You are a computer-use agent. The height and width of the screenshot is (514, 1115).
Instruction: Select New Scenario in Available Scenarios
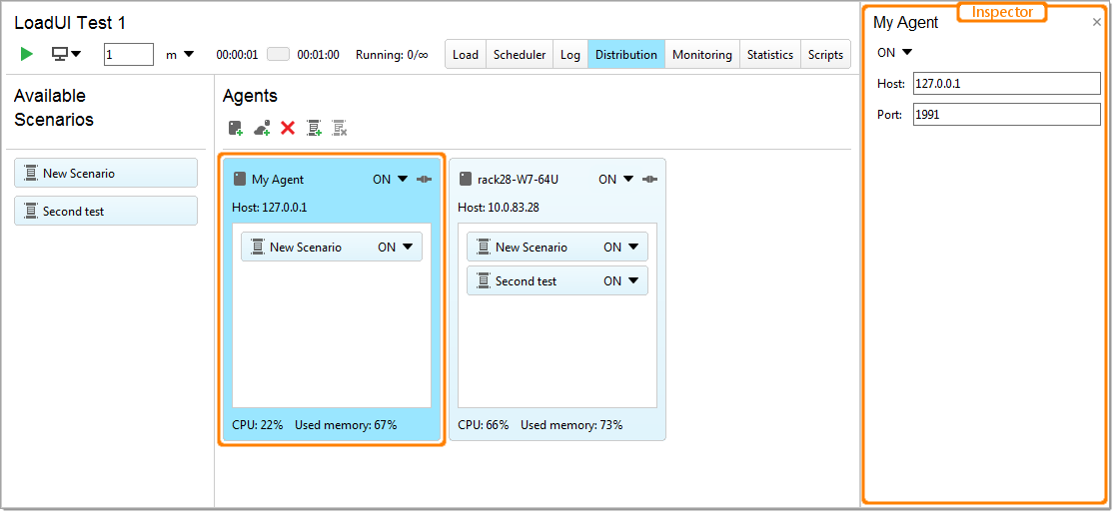click(x=106, y=174)
